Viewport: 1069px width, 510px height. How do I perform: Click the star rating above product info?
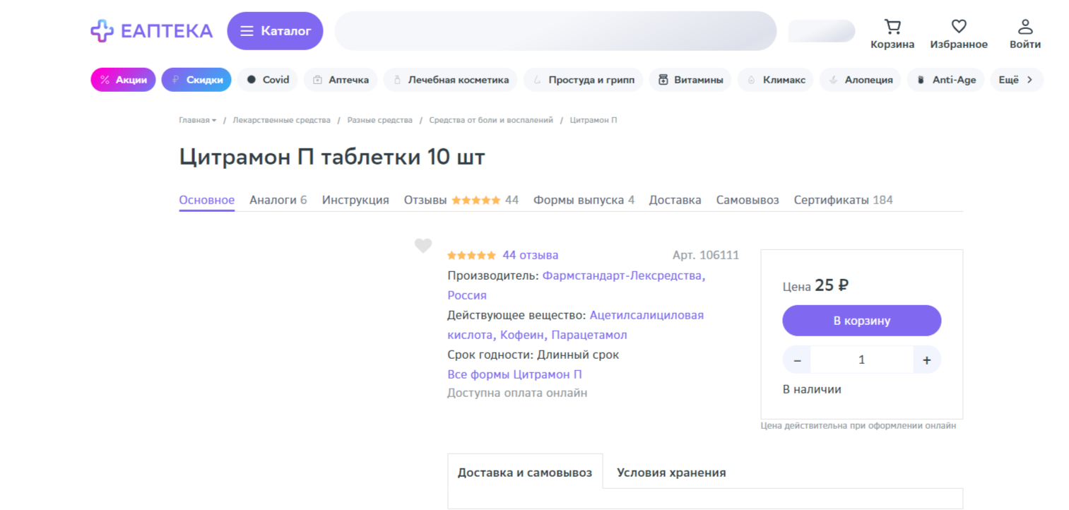[472, 255]
